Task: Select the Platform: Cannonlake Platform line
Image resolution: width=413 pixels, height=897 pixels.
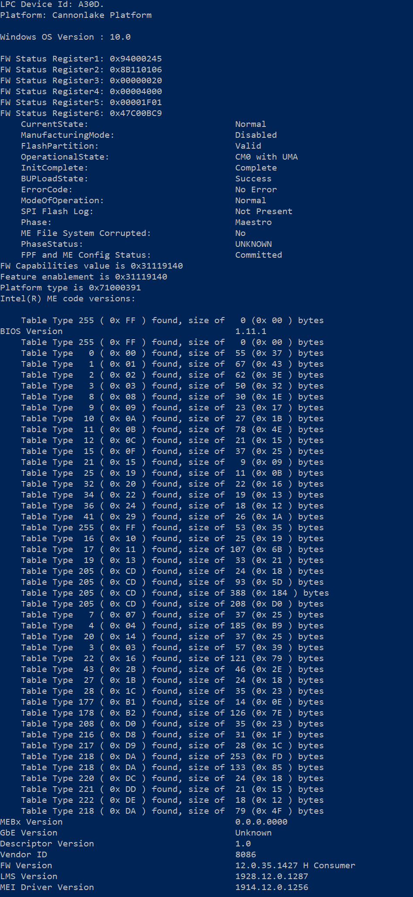Action: tap(76, 15)
